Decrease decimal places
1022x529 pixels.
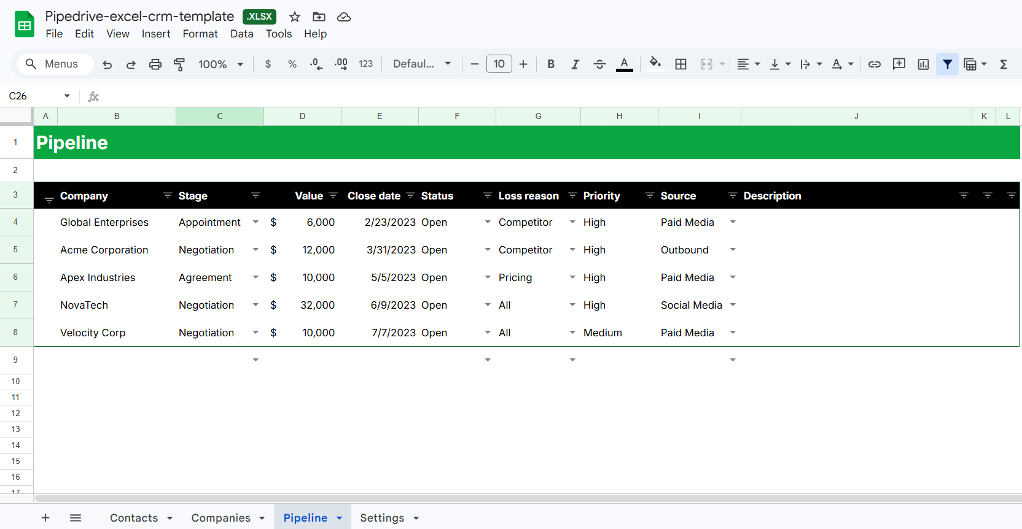coord(316,64)
